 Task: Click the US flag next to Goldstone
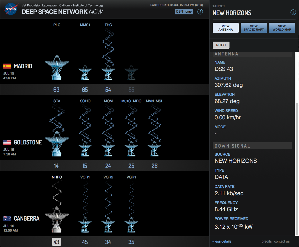pyautogui.click(x=7, y=142)
